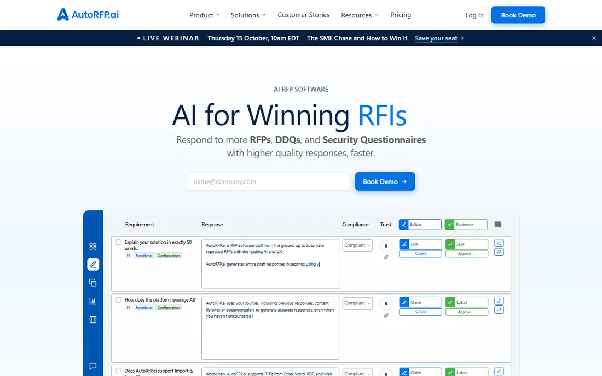The image size is (602, 376).
Task: Click editor Jack field in first row
Action: click(420, 244)
